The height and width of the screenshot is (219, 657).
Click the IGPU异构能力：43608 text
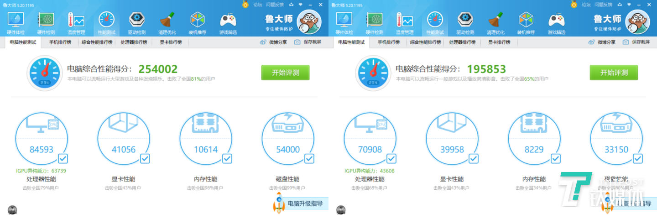pyautogui.click(x=370, y=171)
